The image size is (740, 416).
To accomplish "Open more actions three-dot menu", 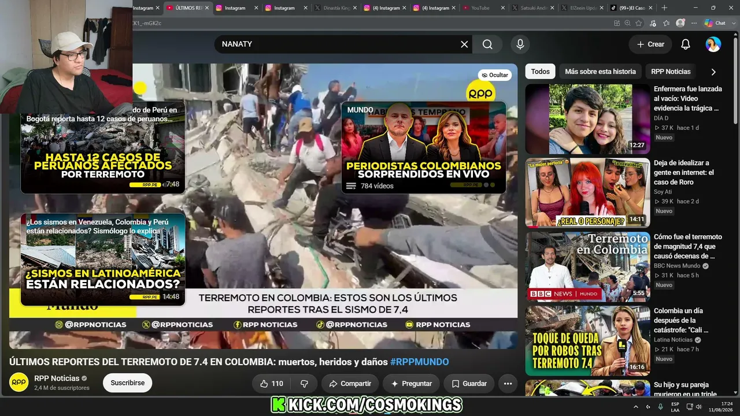I will point(508,384).
